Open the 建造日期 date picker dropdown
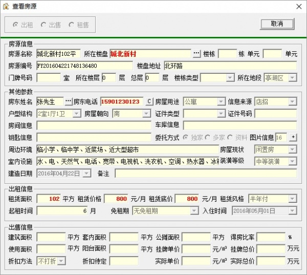Image resolution: width=307 pixels, height=275 pixels. click(86, 174)
